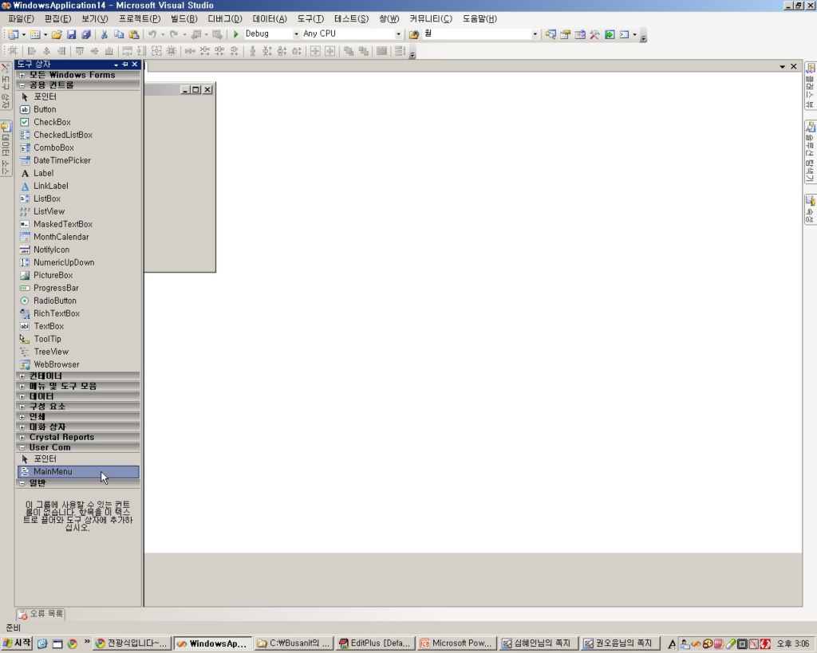817x653 pixels.
Task: Click the Bring to Front layout icon
Action: 349,51
